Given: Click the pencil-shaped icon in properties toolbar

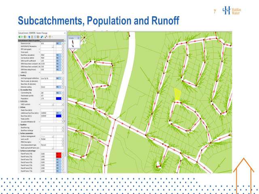Looking at the screenshot, I should pyautogui.click(x=46, y=37).
